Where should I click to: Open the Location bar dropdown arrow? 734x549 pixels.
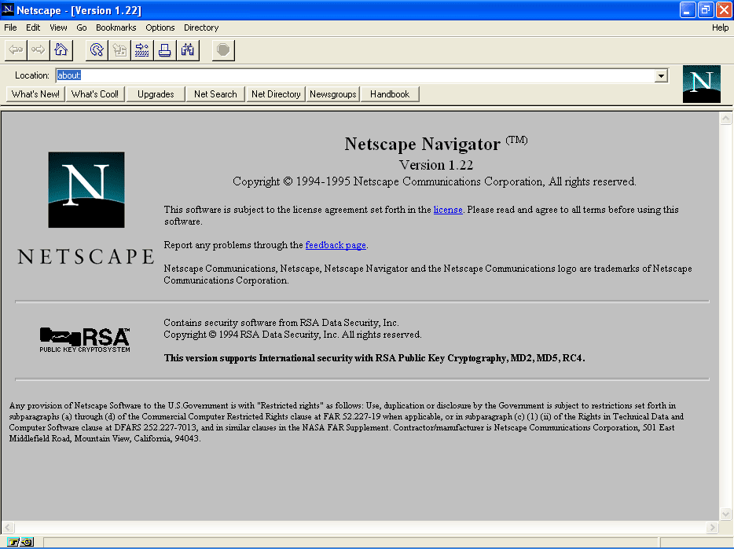pyautogui.click(x=662, y=75)
